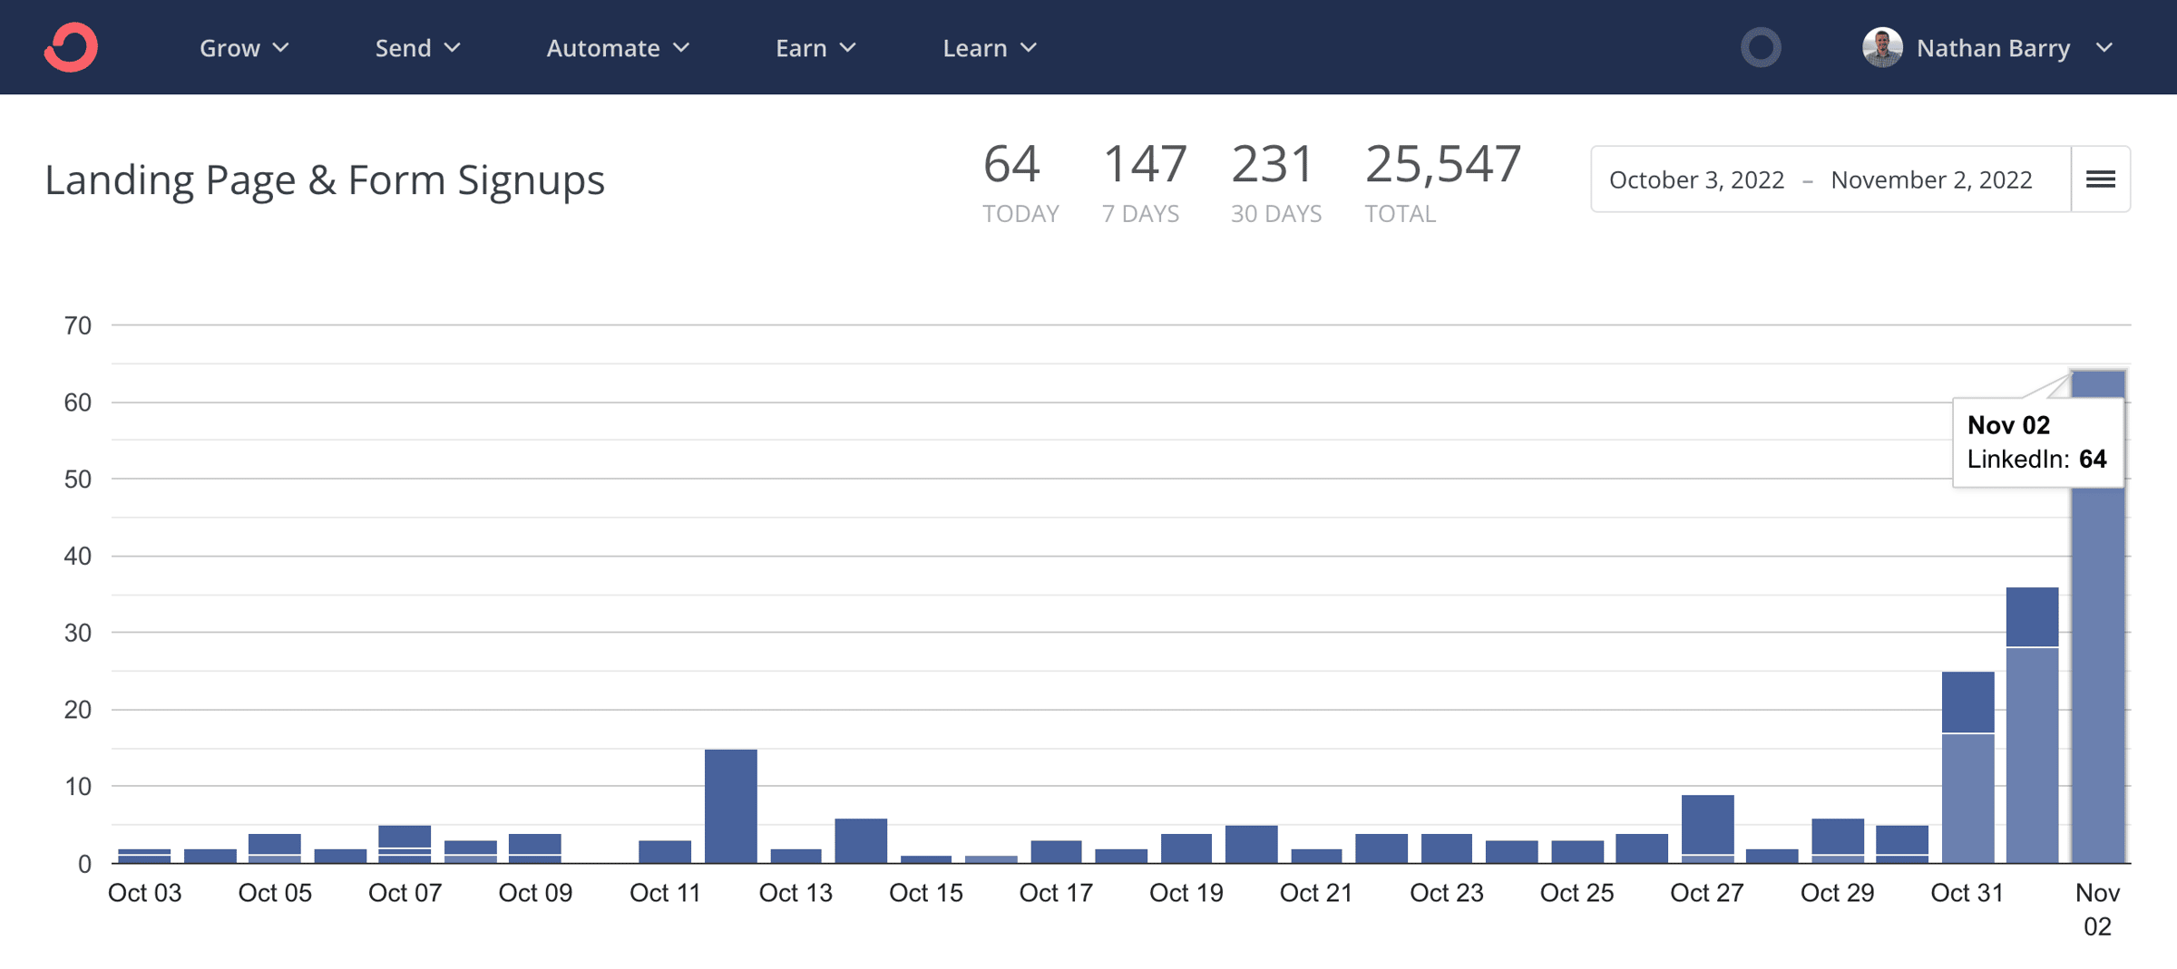2177x969 pixels.
Task: Click the ConvertKit logo icon
Action: pos(71,47)
